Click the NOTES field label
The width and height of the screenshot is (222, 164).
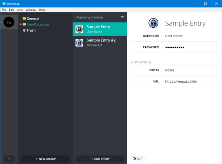click(x=154, y=70)
